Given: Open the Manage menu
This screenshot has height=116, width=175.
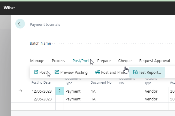Looking at the screenshot, I should 37,61.
